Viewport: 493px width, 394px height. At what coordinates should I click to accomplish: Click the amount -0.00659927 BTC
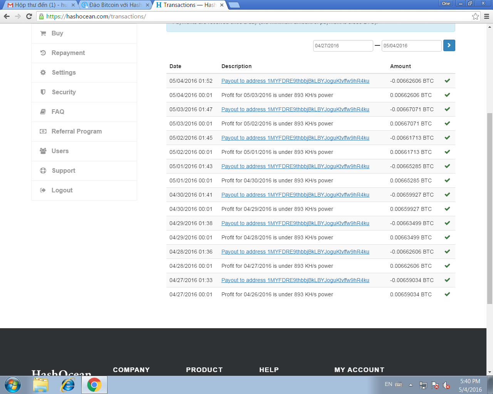[412, 195]
